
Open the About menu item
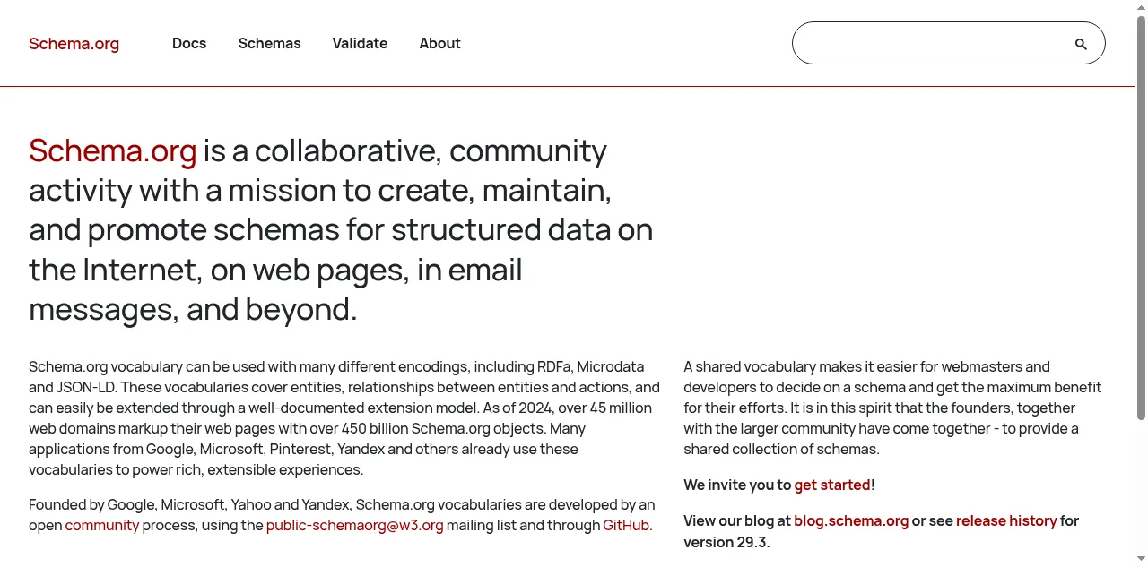pos(439,43)
